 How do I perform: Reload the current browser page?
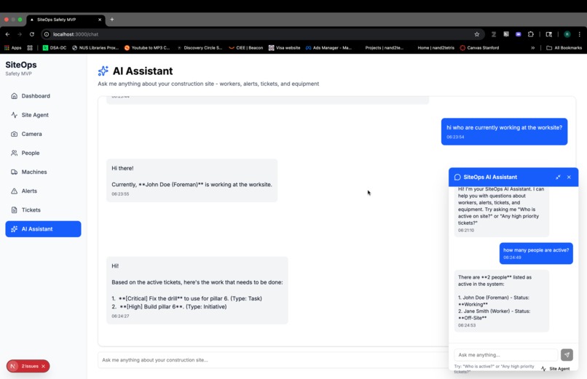point(32,34)
